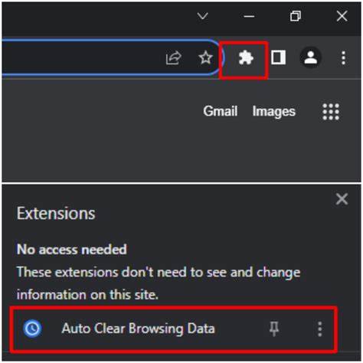Image resolution: width=363 pixels, height=363 pixels.
Task: Click the 'Extensions' title text
Action: pyautogui.click(x=56, y=214)
